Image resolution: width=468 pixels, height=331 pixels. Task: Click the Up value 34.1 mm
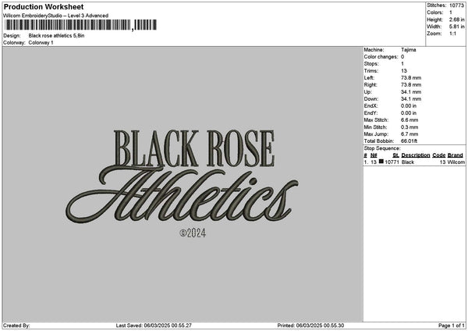pos(411,92)
